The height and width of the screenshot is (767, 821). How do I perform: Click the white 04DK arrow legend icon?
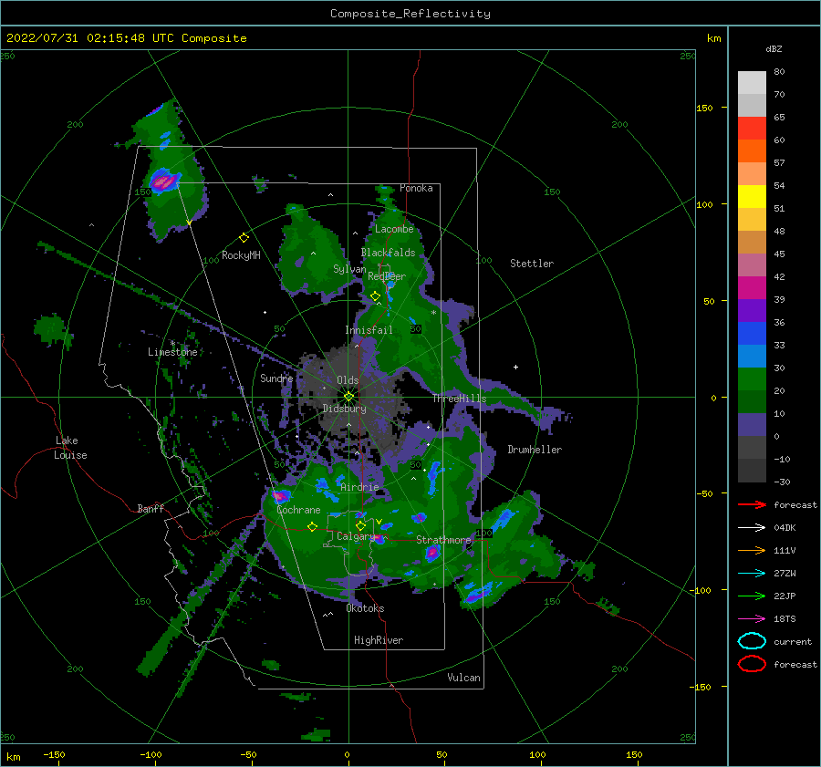click(752, 528)
